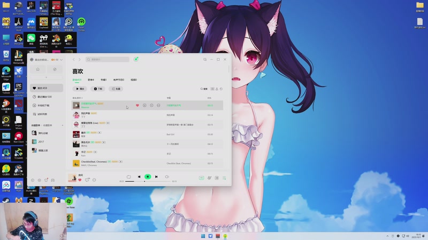Open the sound effects icon
Viewport: 428px width, 240px height.
pos(209,178)
